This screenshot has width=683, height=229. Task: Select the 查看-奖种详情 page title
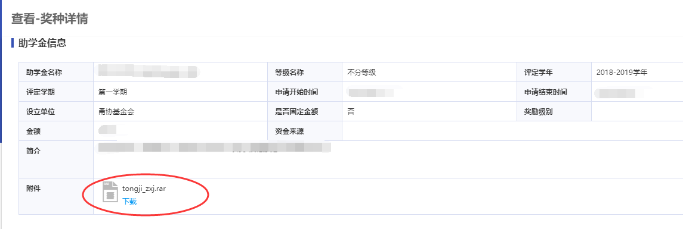click(x=50, y=18)
